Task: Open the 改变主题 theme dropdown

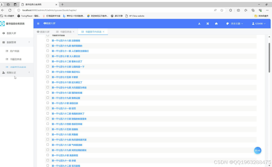Action: pyautogui.click(x=237, y=24)
